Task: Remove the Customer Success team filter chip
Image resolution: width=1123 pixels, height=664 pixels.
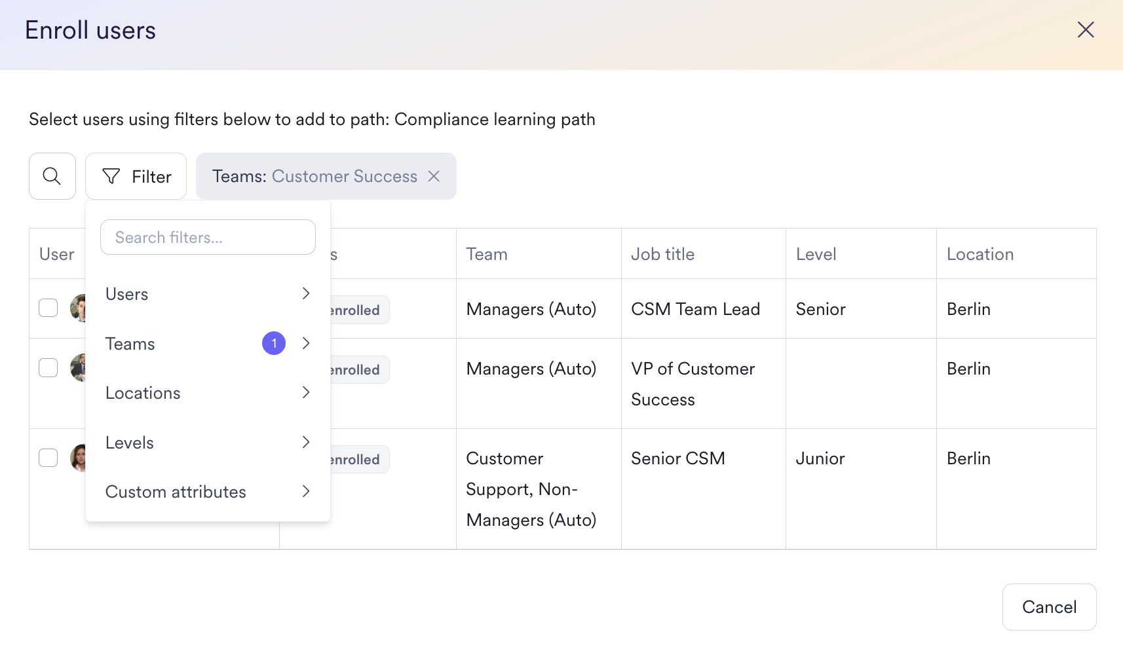Action: tap(434, 176)
